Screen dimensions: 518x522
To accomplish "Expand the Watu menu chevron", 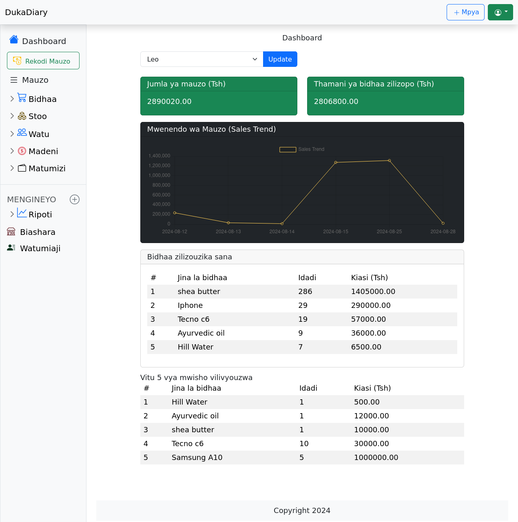I will 12,134.
